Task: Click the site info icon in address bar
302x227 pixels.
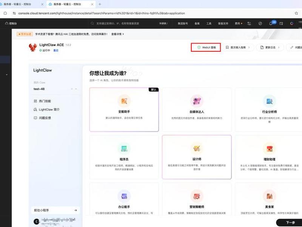Action: click(x=14, y=13)
